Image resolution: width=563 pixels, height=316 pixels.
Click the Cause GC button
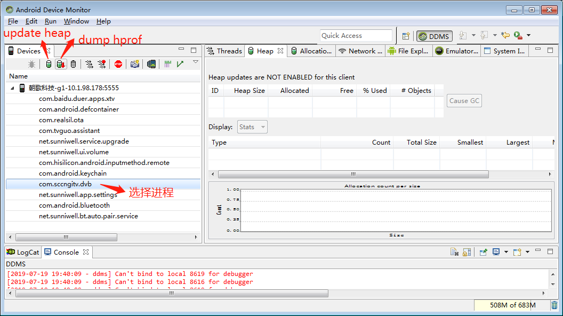point(464,101)
